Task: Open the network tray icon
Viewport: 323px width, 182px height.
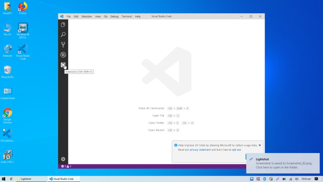Action: [290, 179]
